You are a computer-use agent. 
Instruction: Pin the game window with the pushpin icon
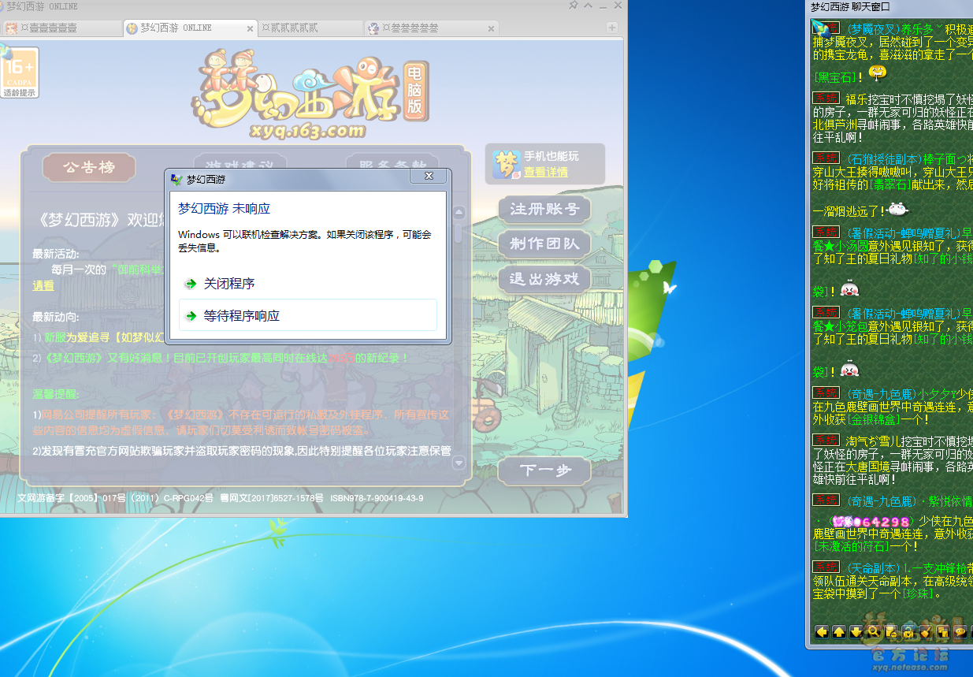(574, 6)
